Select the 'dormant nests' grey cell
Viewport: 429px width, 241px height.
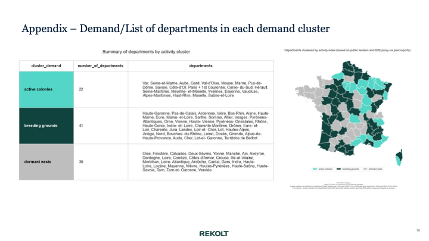tap(46, 162)
